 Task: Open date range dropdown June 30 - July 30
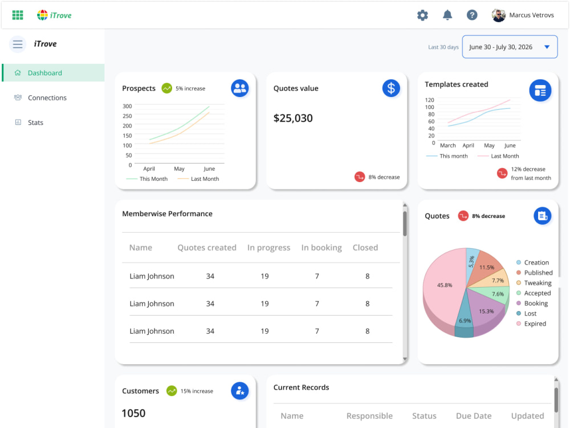(510, 47)
